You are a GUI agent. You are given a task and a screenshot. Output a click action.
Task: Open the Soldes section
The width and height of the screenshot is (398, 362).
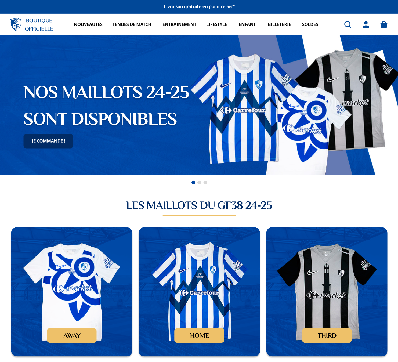coord(310,24)
